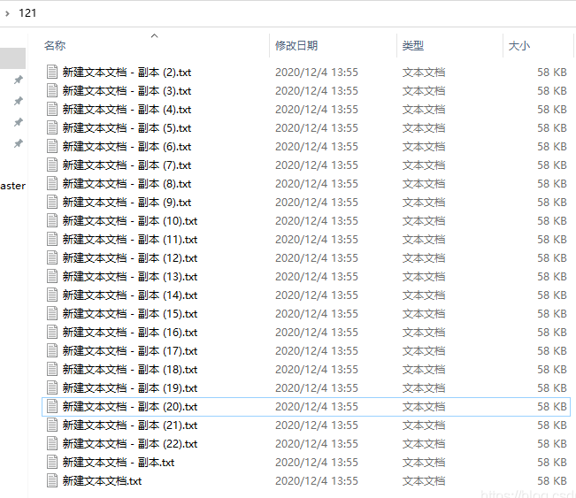
Task: Click file icon of 副本 (14).txt
Action: [52, 295]
